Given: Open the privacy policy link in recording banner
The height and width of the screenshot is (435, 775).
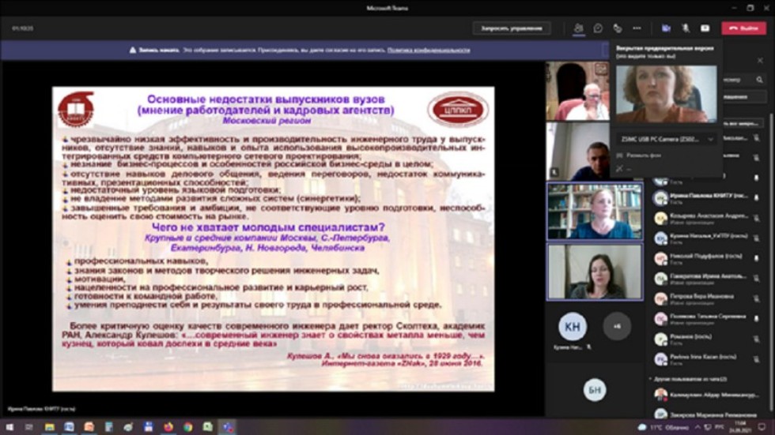Looking at the screenshot, I should point(429,50).
